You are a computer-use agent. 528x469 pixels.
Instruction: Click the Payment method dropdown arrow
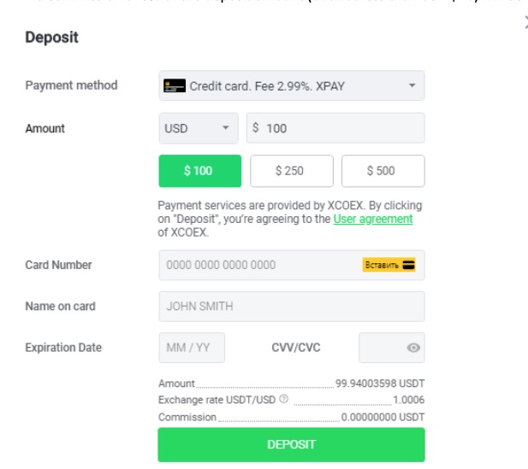click(x=412, y=85)
